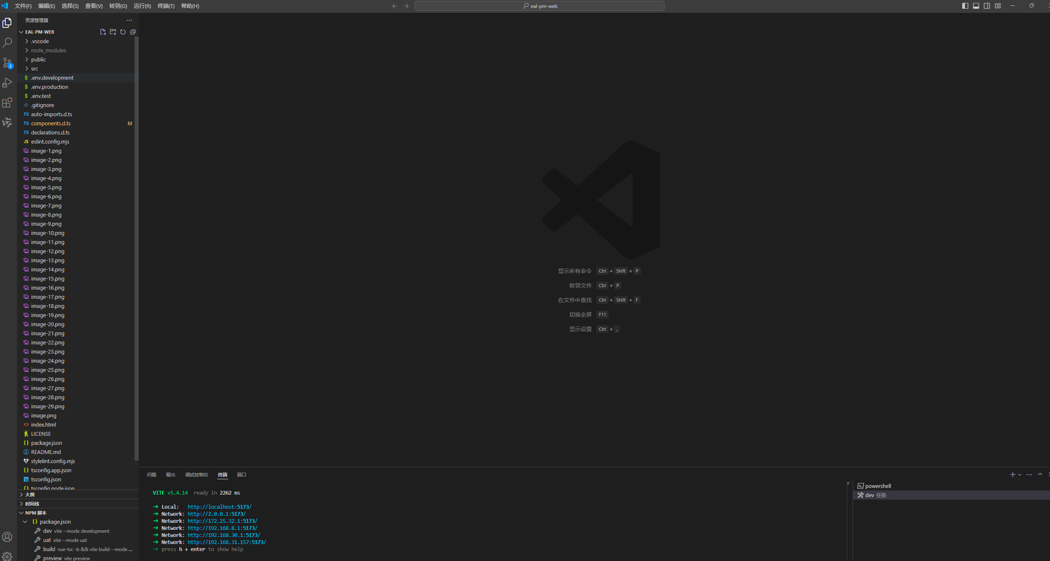
Task: Refresh the explorer file tree
Action: (x=123, y=32)
